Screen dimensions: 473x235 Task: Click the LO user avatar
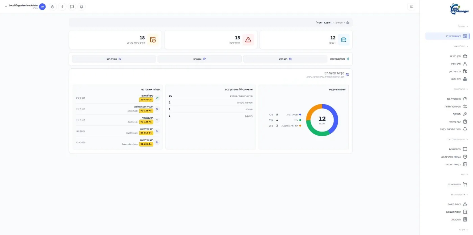point(42,7)
